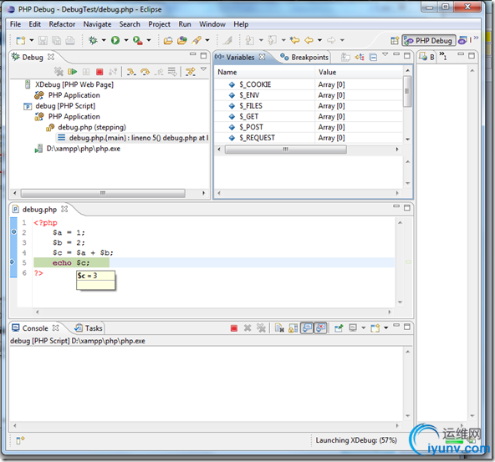Toggle Show Console When Standard Error Changes
The image size is (495, 462).
tap(320, 328)
